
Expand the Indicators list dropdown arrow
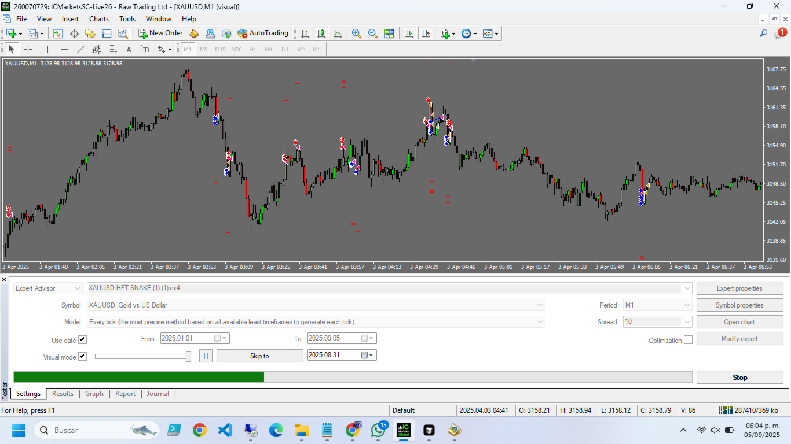453,34
